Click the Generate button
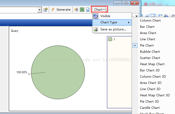This screenshot has width=175, height=114. pyautogui.click(x=61, y=10)
